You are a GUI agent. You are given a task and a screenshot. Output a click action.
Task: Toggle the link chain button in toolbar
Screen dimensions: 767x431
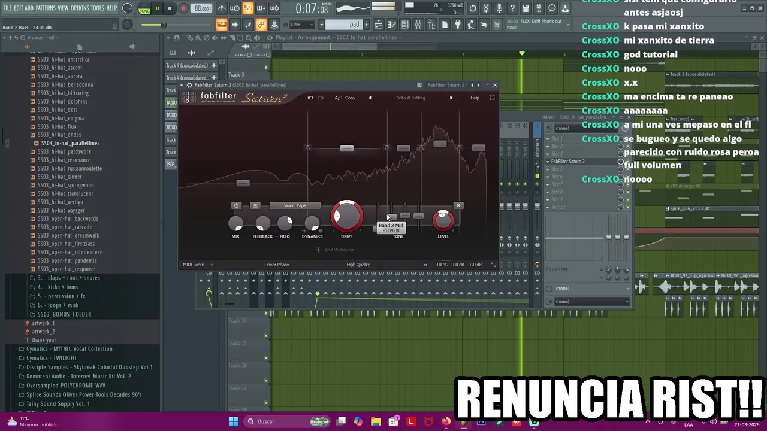261,25
